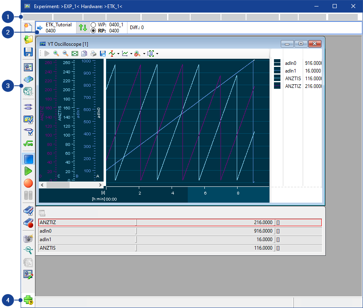The width and height of the screenshot is (363, 308).
Task: Open the green plus help icon
Action: point(28,301)
